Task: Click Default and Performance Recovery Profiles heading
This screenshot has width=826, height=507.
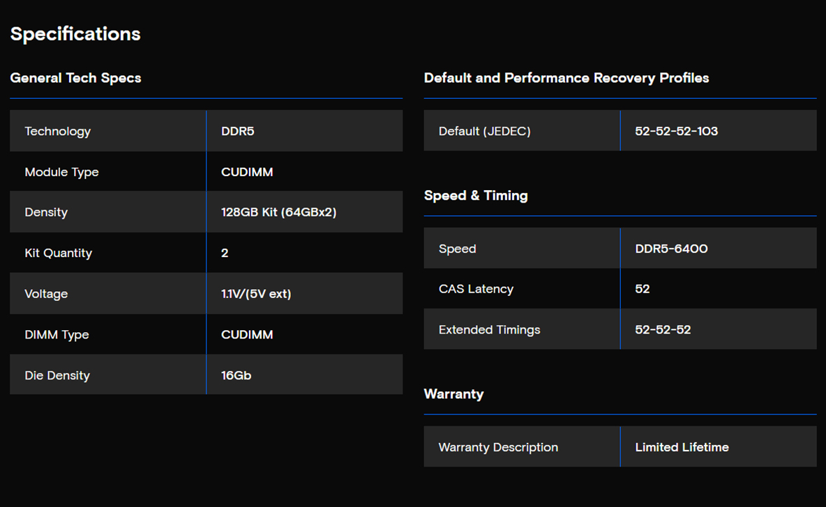Action: (x=566, y=78)
